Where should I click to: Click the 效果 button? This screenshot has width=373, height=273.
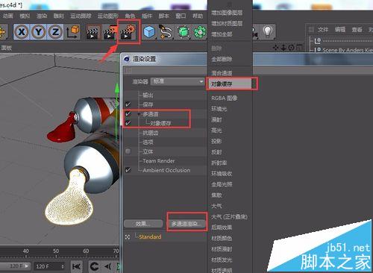[x=143, y=224]
